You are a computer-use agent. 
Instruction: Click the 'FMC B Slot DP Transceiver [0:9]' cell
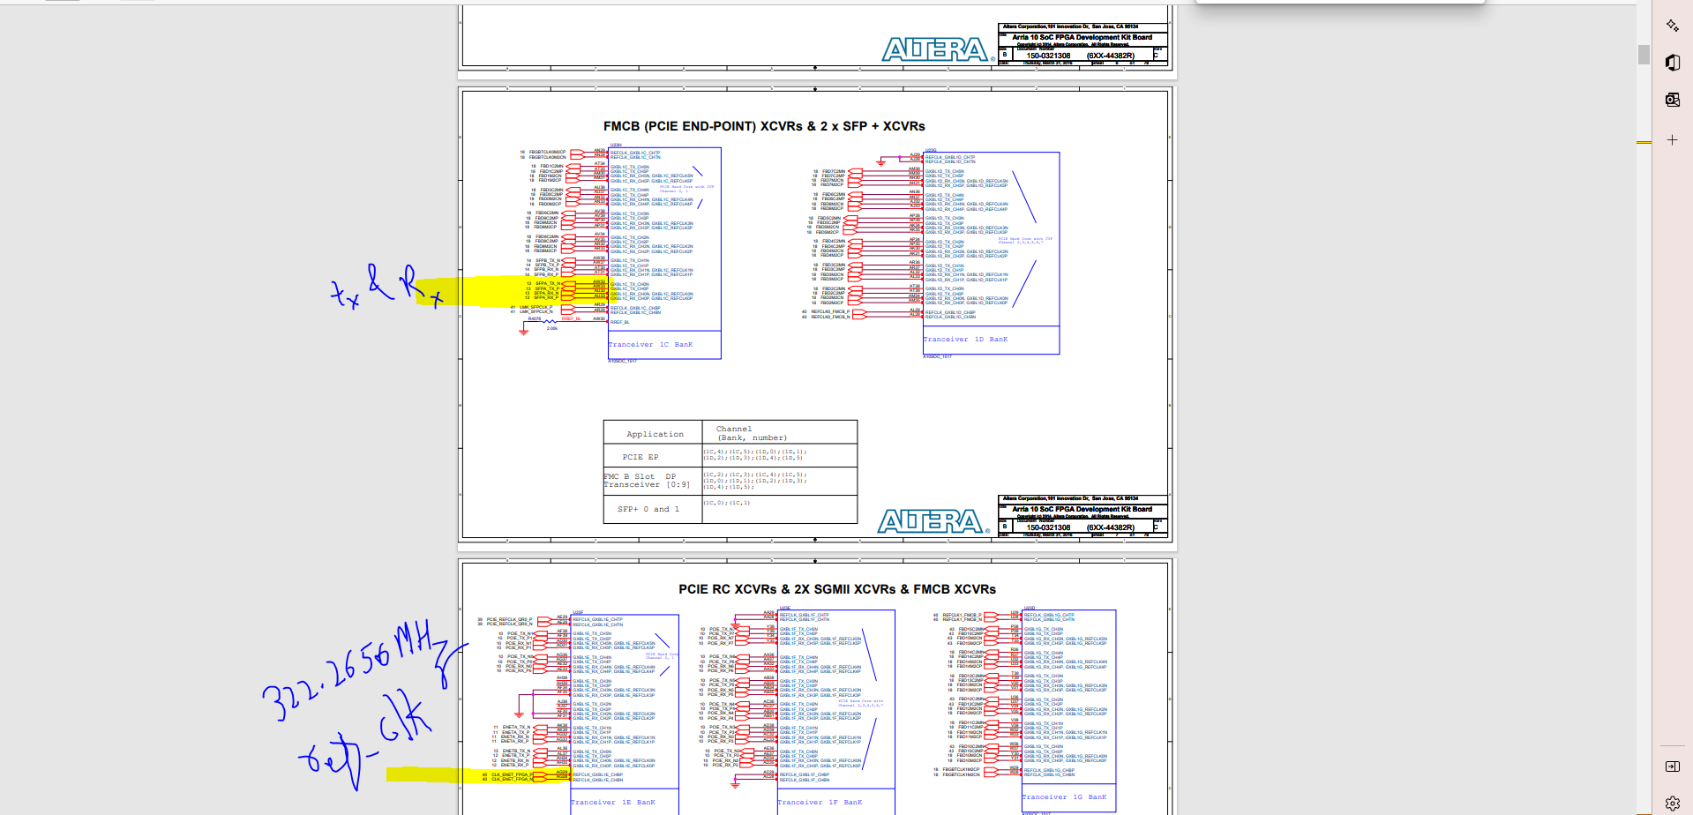pyautogui.click(x=654, y=481)
